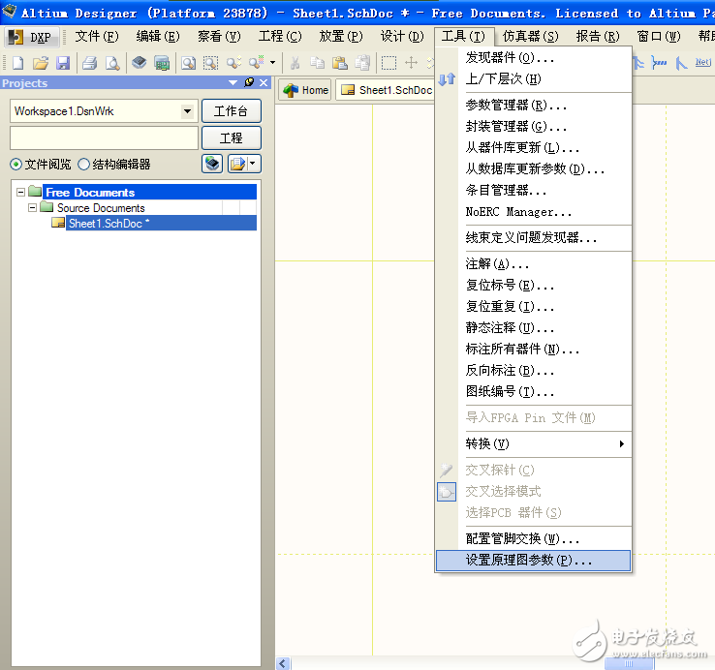The image size is (715, 670).
Task: Collapse the Source Documents tree node
Action: (32, 207)
